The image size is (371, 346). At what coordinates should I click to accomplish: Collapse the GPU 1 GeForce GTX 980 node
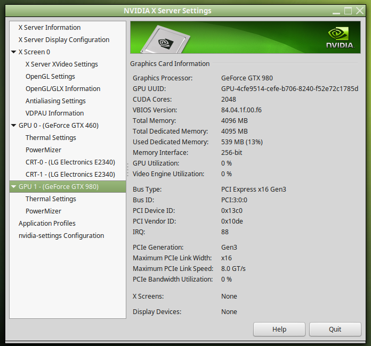pos(14,186)
